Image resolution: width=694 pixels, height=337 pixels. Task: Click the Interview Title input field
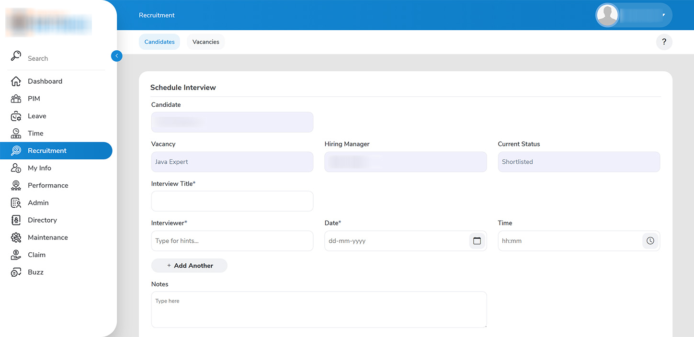(232, 201)
